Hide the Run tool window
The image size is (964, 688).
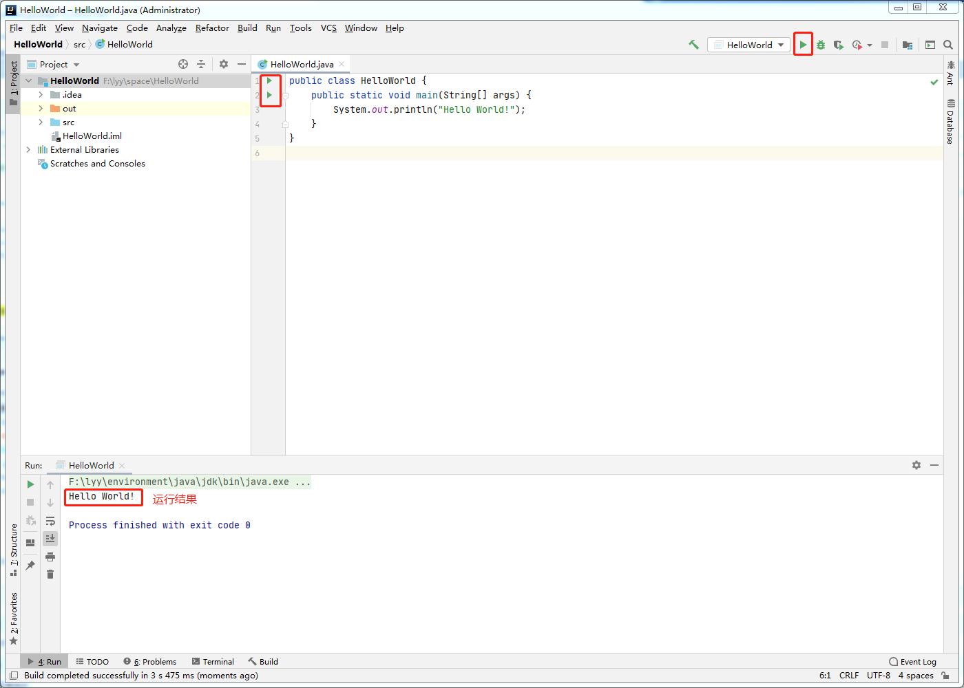pos(934,465)
